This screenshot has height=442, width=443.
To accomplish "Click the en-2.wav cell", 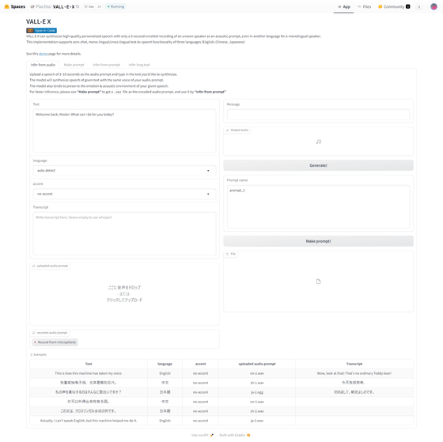I will 257,373.
